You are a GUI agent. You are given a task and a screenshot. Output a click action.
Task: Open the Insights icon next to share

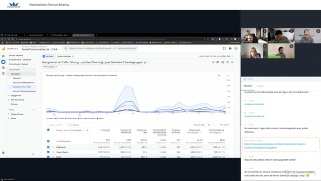[x=223, y=62]
